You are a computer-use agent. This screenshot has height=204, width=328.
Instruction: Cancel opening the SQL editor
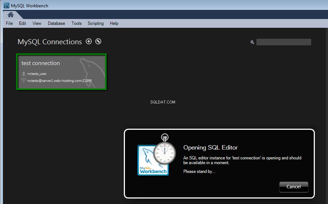294,187
